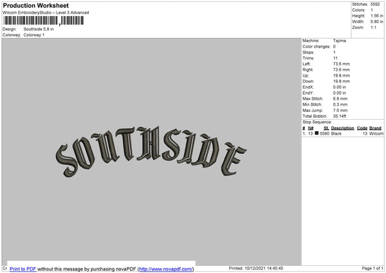Click the 'Print to PDF' link
Viewport: 386px width, 273px height.
click(23, 268)
